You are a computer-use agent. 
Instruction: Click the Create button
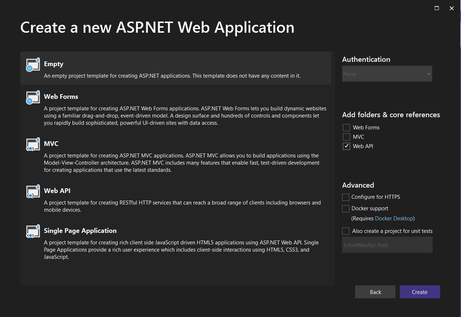pos(420,292)
